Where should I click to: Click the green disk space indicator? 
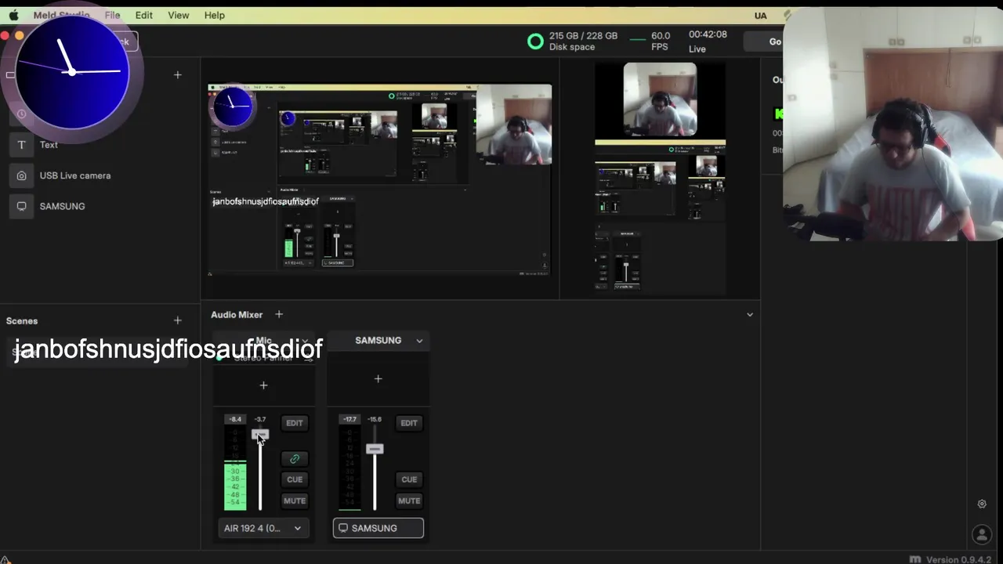[535, 42]
